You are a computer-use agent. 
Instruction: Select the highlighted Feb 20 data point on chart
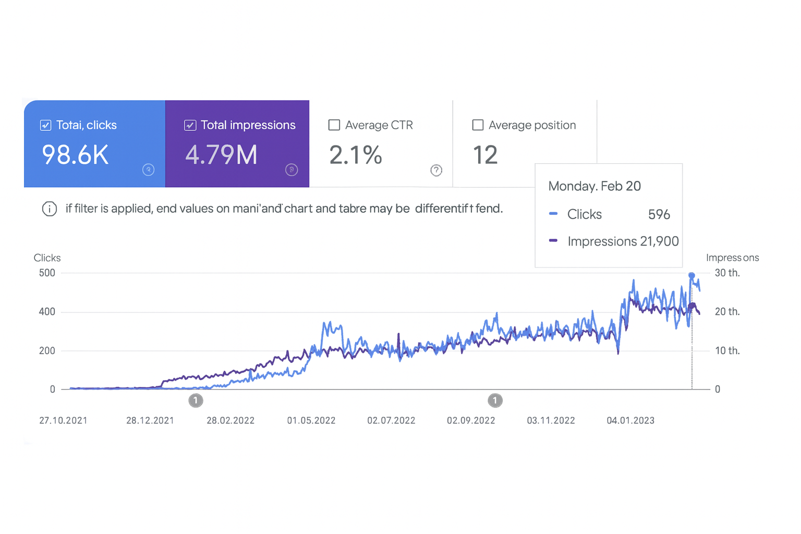[691, 275]
